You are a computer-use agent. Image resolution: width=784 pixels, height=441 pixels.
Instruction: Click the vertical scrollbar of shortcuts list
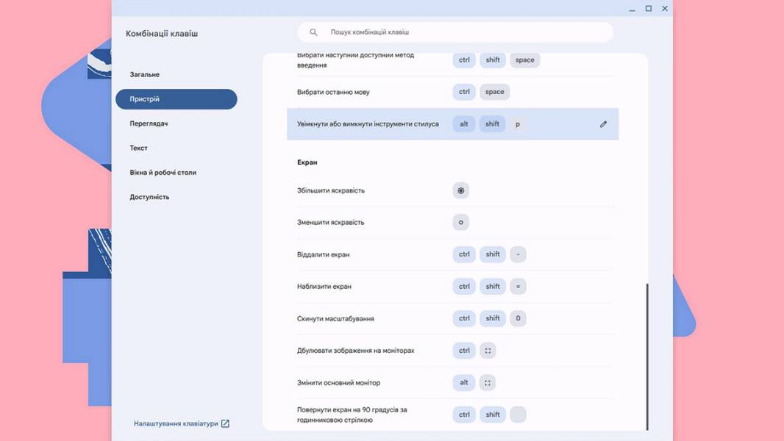tap(647, 356)
